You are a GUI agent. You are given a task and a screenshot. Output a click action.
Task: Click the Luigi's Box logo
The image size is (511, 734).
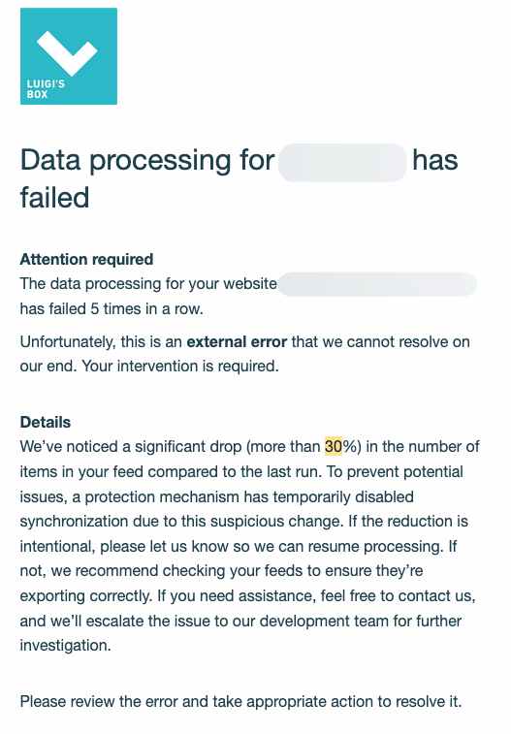(69, 56)
